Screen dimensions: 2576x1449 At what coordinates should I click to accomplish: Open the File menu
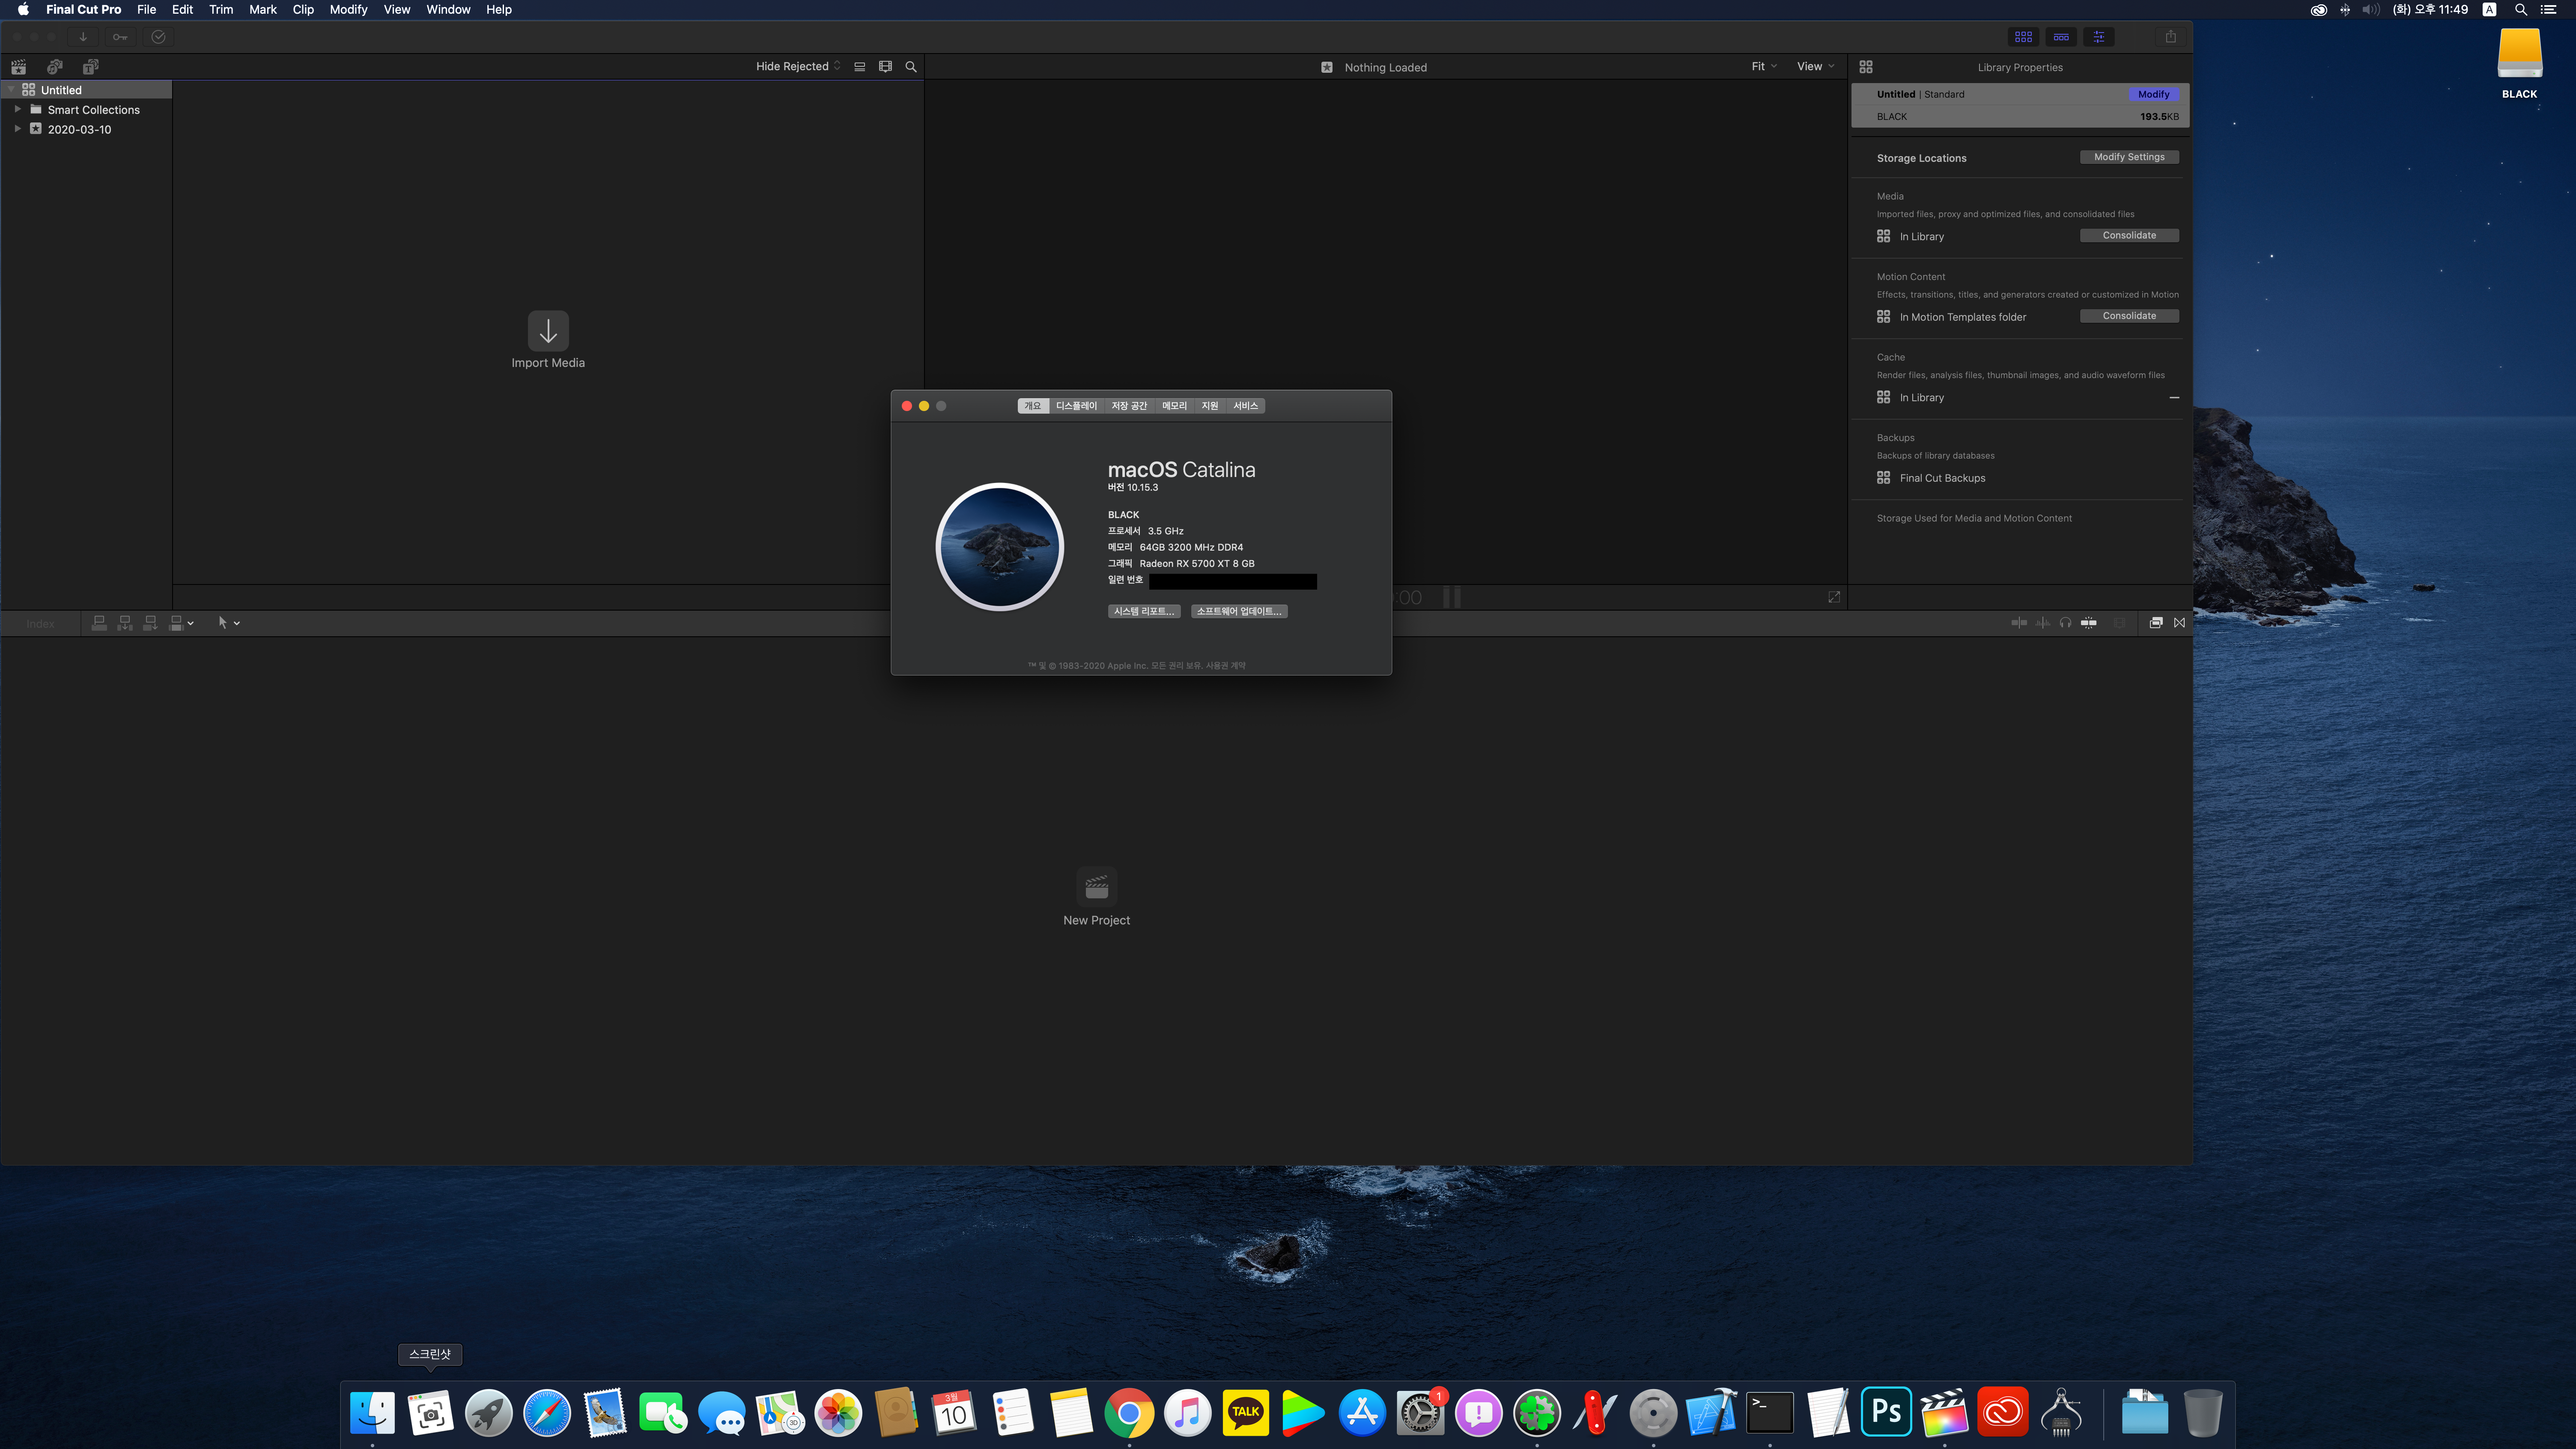[x=146, y=9]
